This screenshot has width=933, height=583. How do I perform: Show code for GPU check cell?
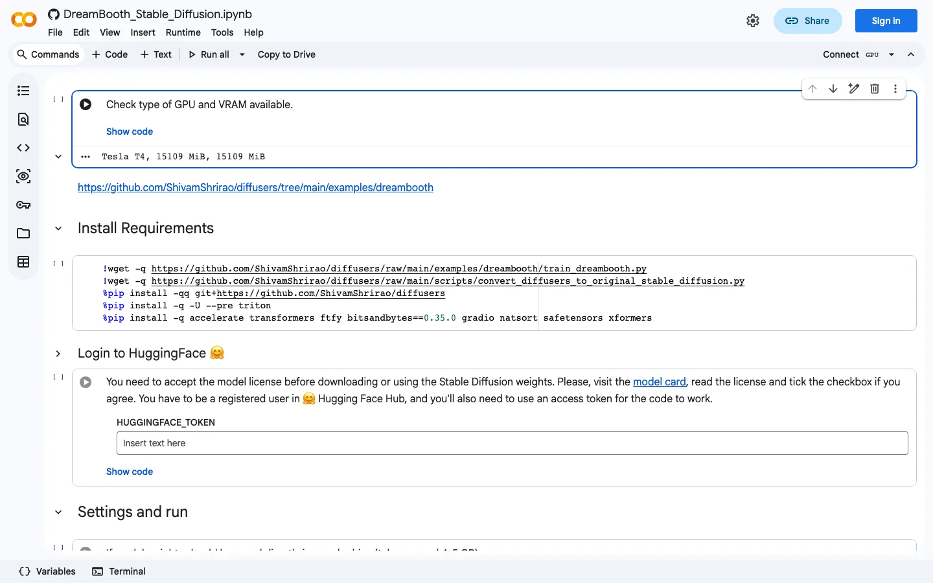point(130,131)
